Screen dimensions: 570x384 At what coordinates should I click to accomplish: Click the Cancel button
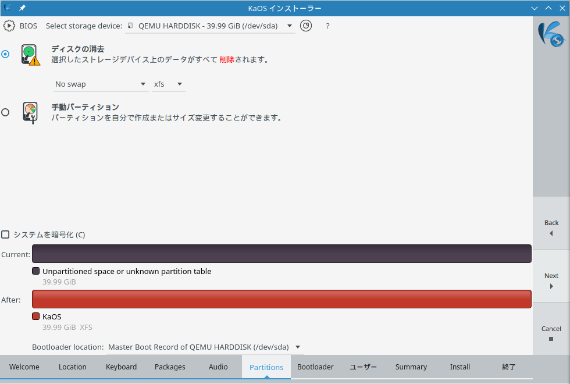pos(551,329)
